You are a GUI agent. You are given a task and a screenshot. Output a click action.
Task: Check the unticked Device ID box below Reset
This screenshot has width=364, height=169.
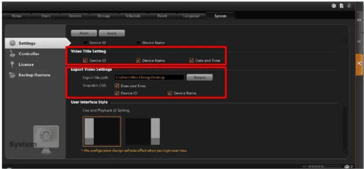point(85,43)
